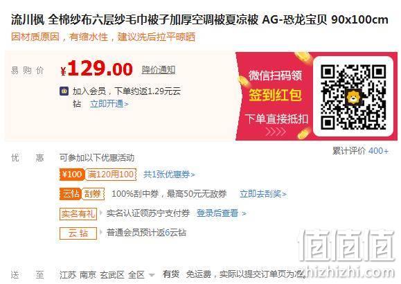The image size is (401, 284).
Task: Select the 满120用100 coupon label
Action: coord(111,175)
